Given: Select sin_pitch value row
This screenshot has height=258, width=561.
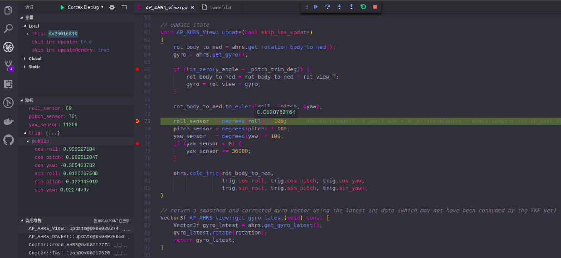Looking at the screenshot, I should (75, 182).
